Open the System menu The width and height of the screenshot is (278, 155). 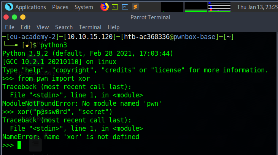84,7
